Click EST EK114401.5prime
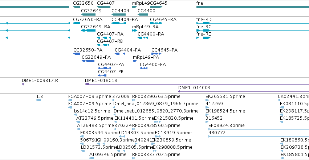This screenshot has height=160, width=309. (134, 118)
